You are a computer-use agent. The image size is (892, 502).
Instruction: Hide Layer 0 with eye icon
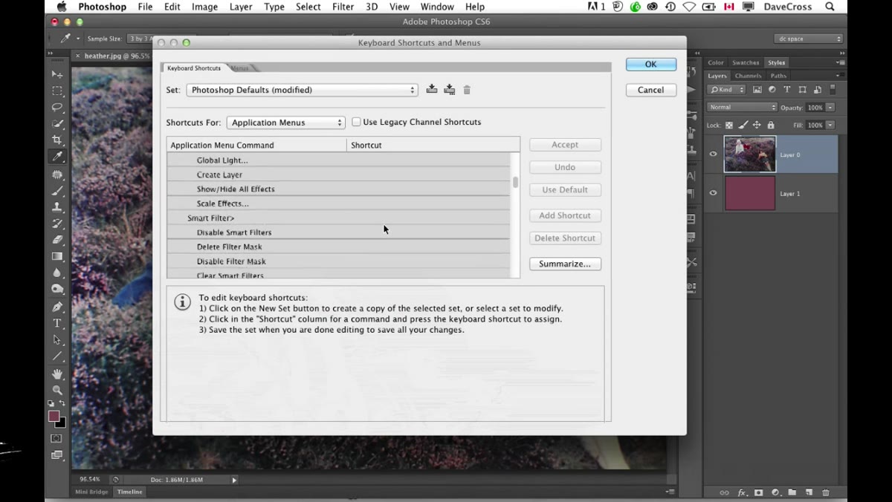point(713,154)
